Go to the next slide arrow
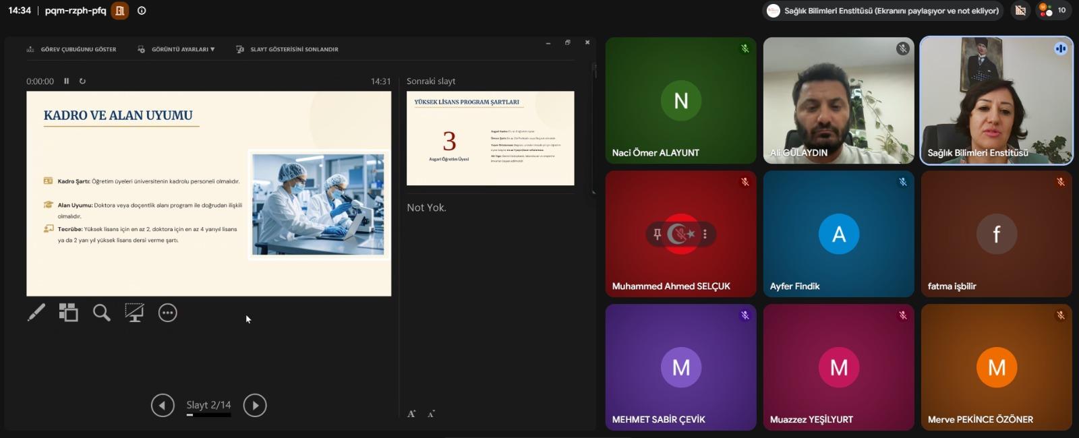 [x=255, y=405]
